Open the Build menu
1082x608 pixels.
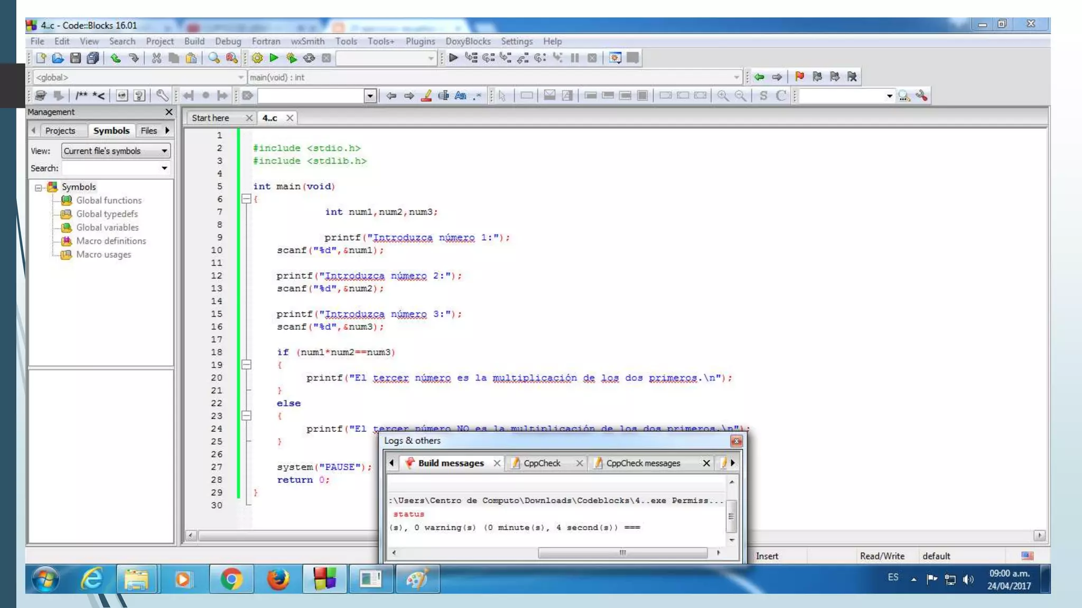[194, 41]
